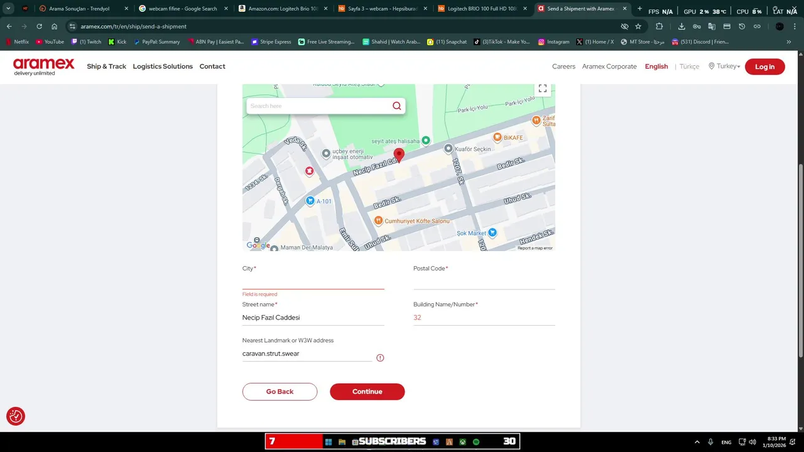This screenshot has width=804, height=452.
Task: Click the Log in button
Action: (x=764, y=67)
